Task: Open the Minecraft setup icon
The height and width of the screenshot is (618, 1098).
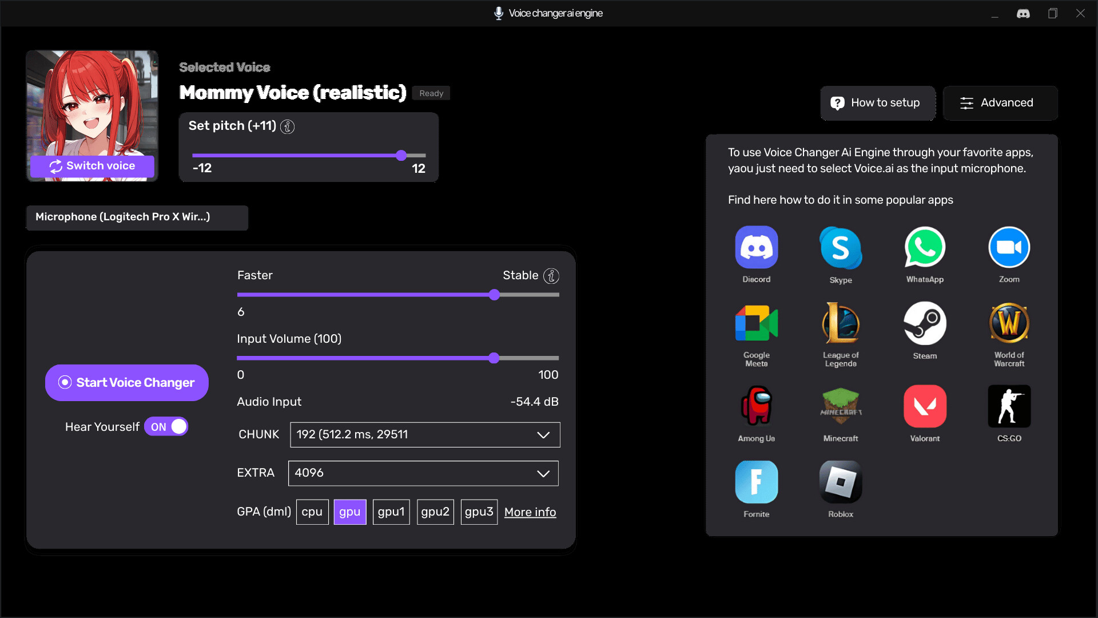Action: pyautogui.click(x=840, y=406)
